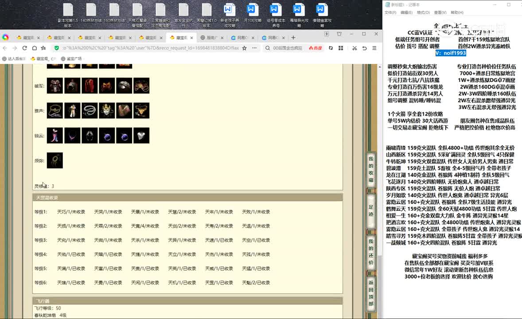Viewport: 522px width, 319px height.
Task: Open the address bar three-dots menu
Action: point(254,48)
